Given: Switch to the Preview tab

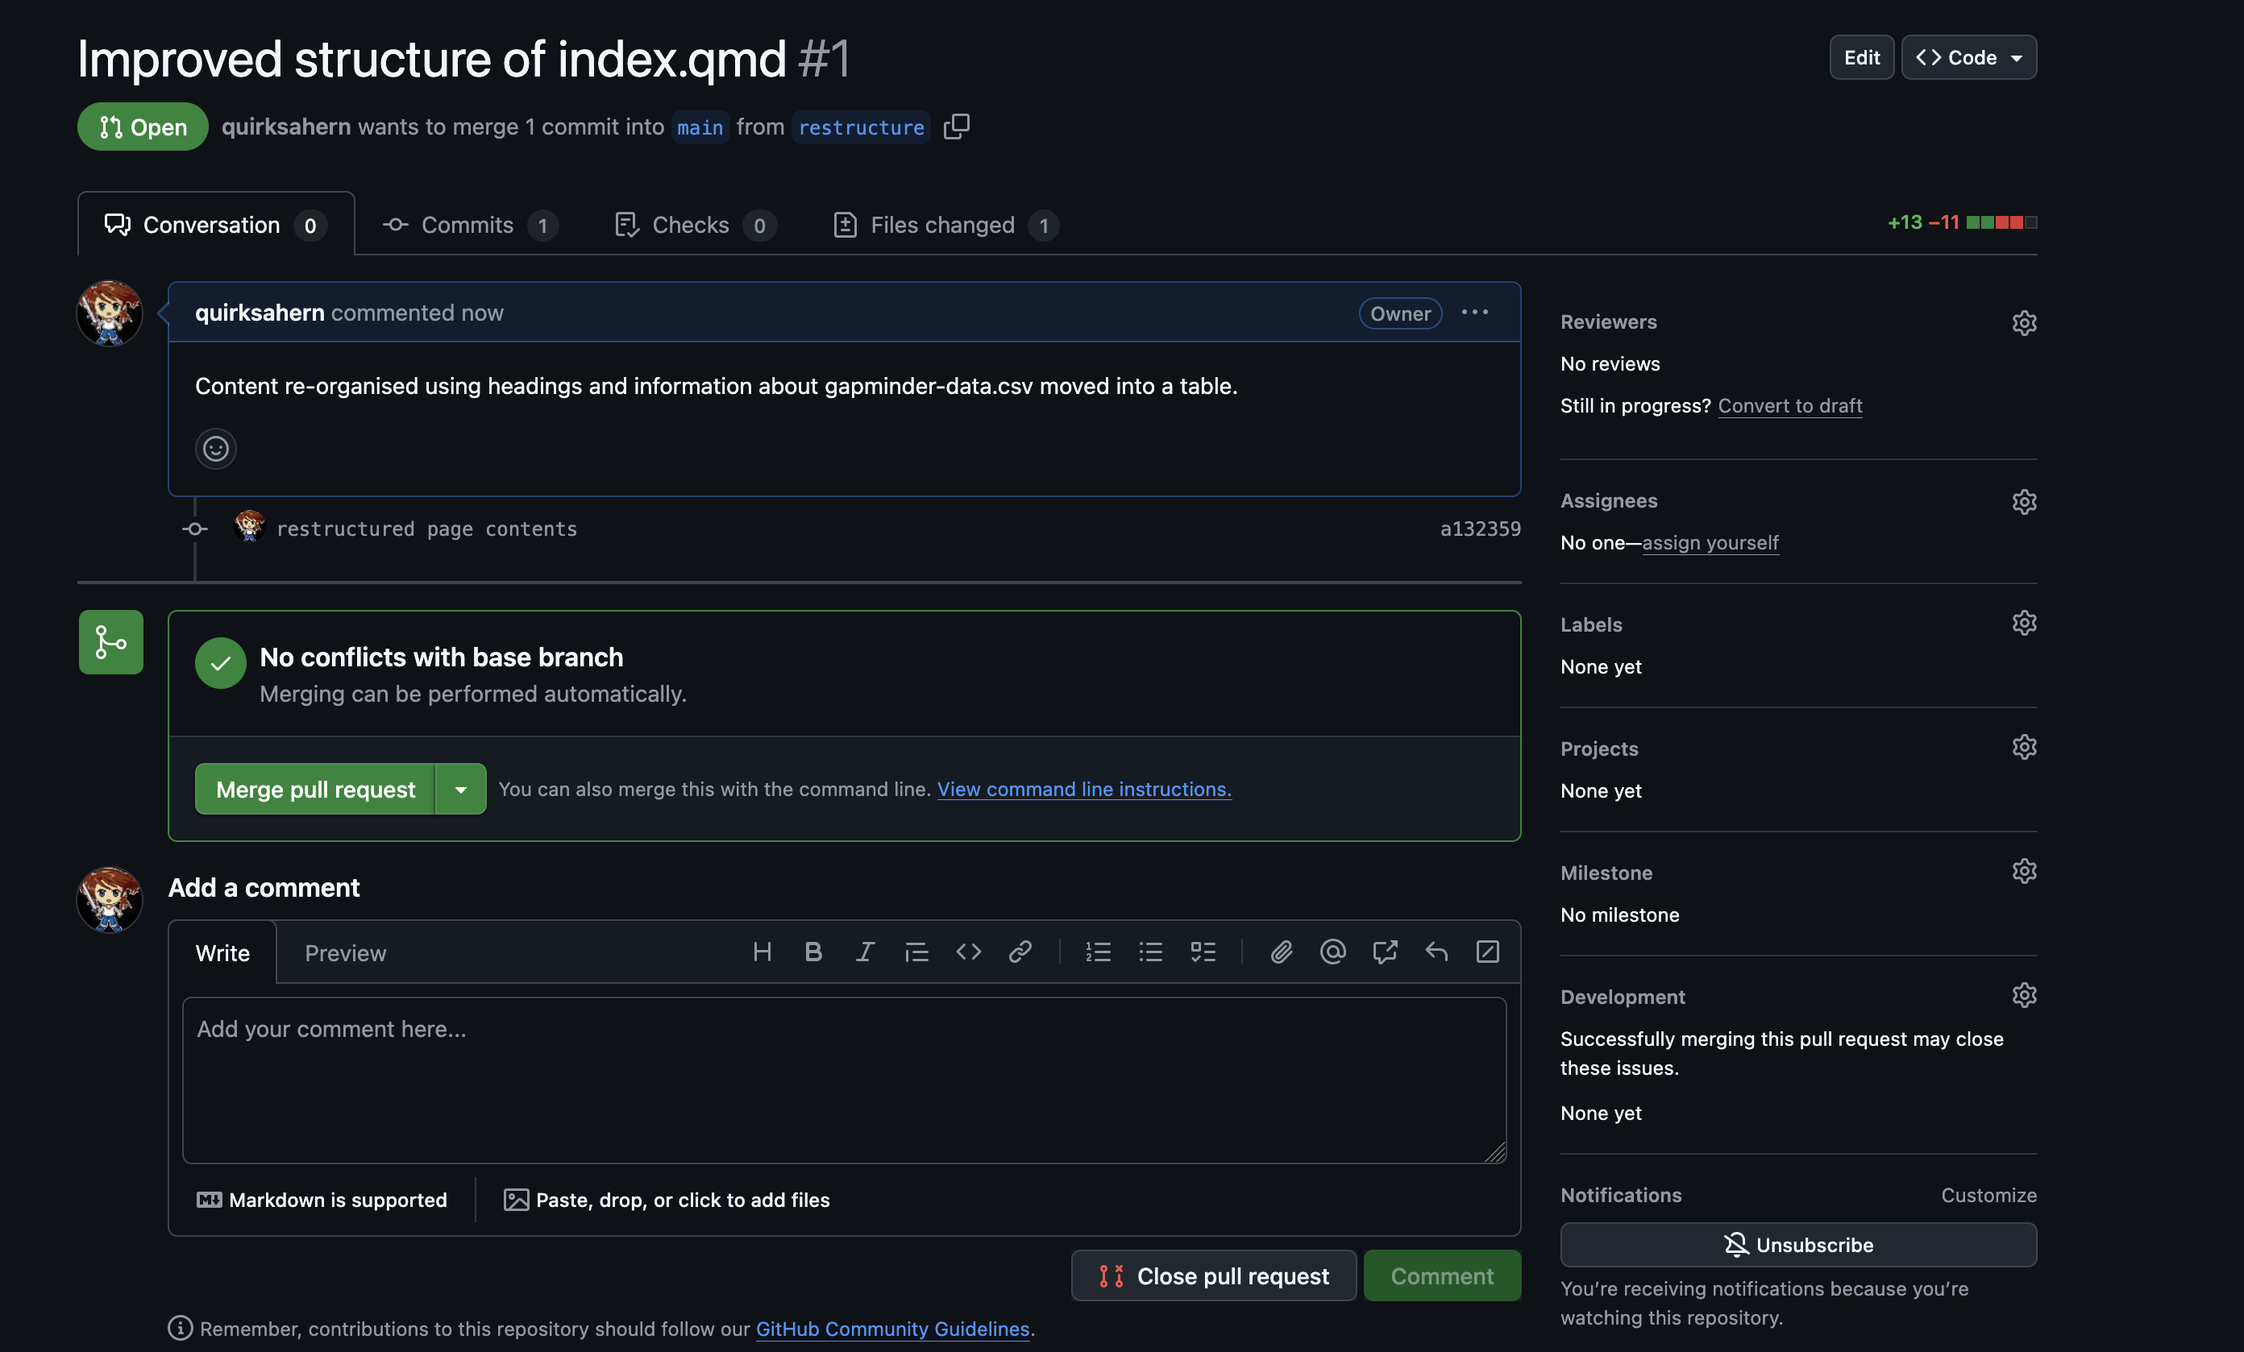Looking at the screenshot, I should pos(345,953).
